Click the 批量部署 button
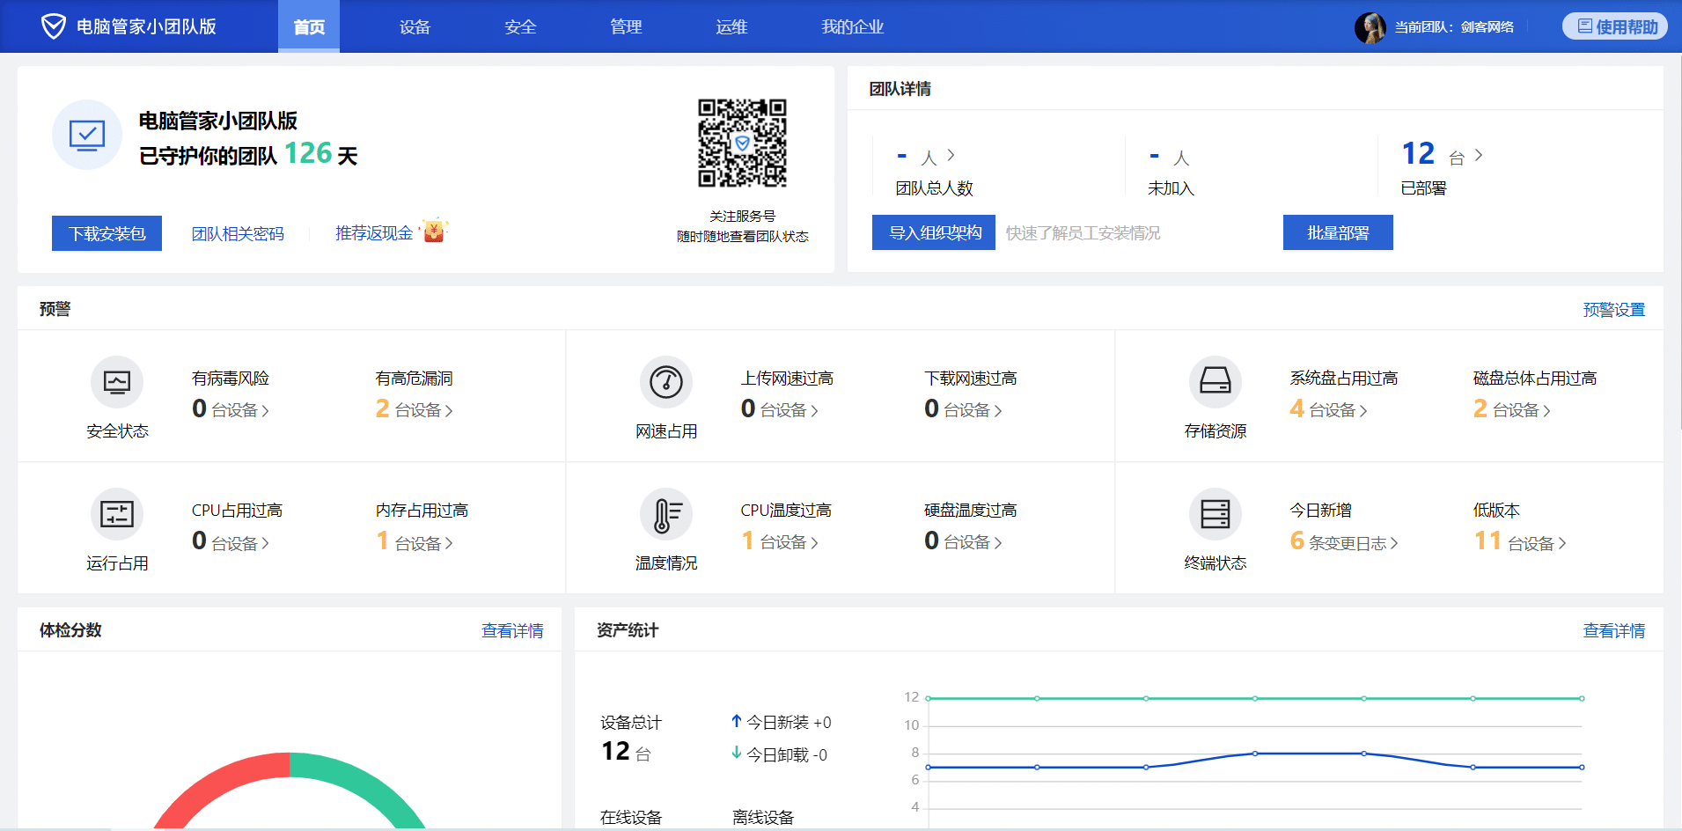 pos(1338,232)
